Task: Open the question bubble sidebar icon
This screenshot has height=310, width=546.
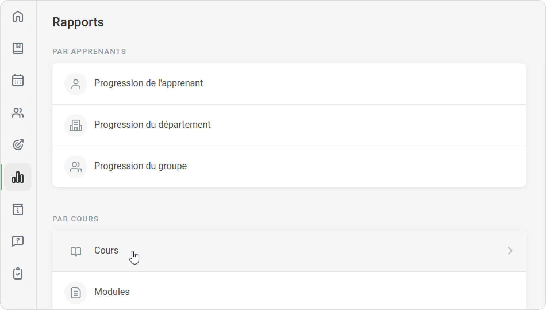Action: (x=18, y=241)
